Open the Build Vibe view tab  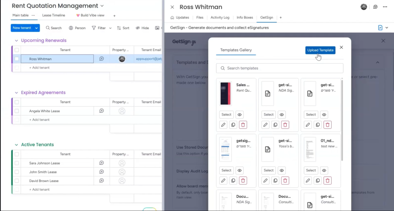coord(90,15)
